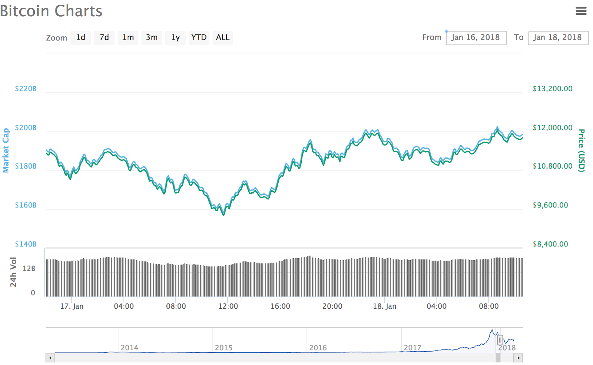Apply the 1y zoom range
Screen dimensions: 593x365
click(x=175, y=37)
